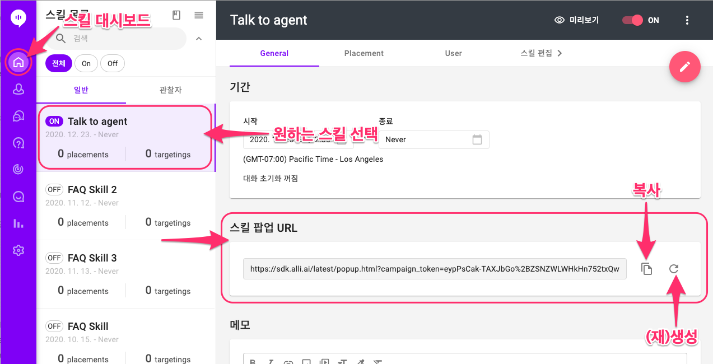The height and width of the screenshot is (364, 713).
Task: Open the three-dot more options menu
Action: tap(687, 20)
